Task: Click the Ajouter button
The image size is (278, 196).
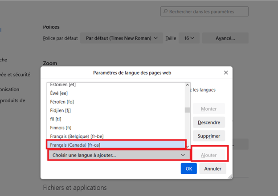Action: click(209, 155)
